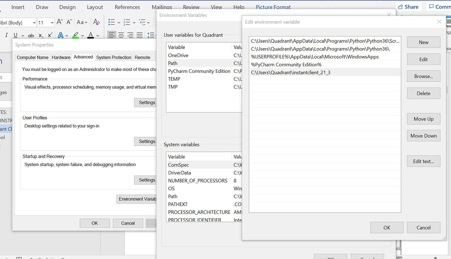Justify the paragraph text

pos(140,35)
